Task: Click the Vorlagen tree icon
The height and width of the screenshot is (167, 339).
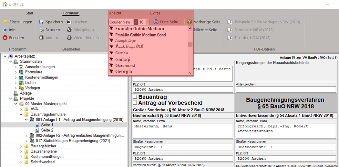Action: pyautogui.click(x=21, y=88)
